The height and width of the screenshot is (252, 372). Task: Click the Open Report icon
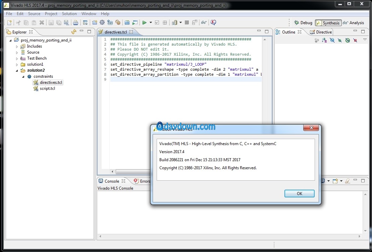(x=175, y=22)
